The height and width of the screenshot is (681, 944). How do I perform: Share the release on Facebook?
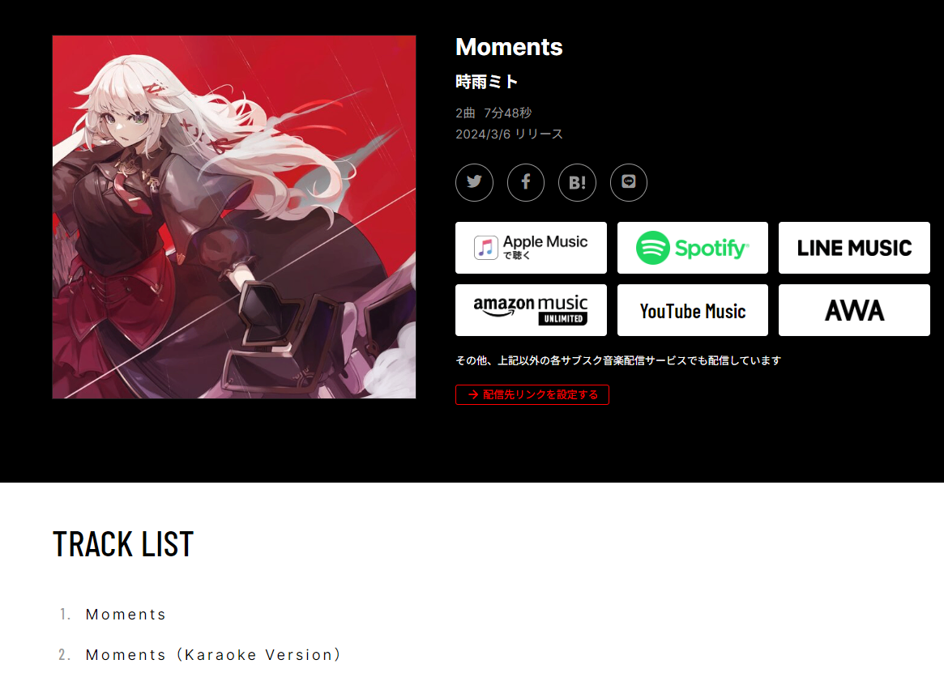526,182
